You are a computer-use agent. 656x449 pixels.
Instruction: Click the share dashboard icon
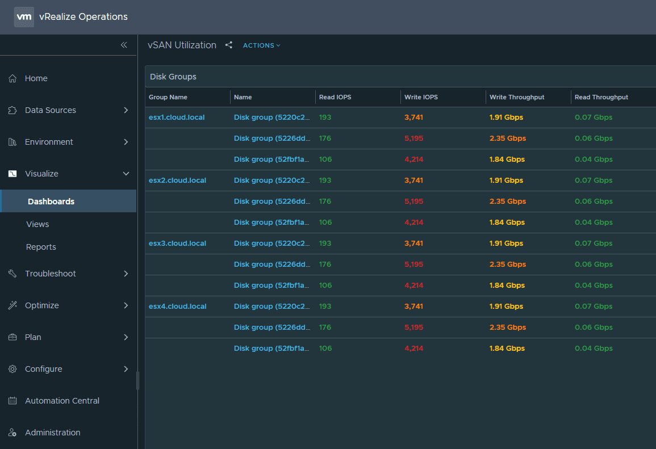[229, 45]
